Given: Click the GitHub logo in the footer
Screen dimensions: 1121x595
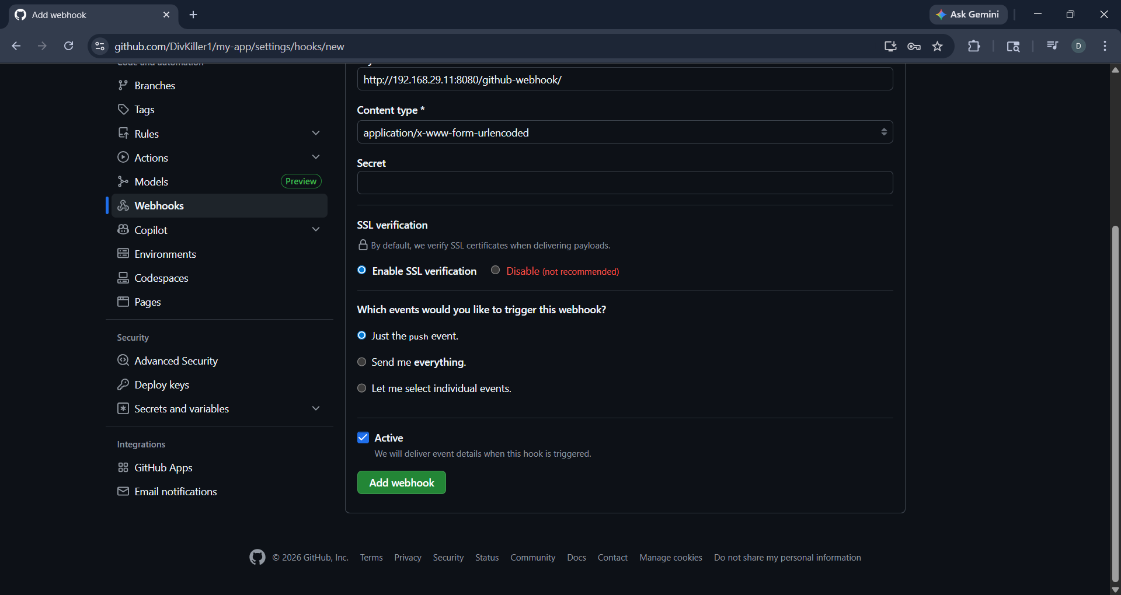Looking at the screenshot, I should tap(257, 557).
